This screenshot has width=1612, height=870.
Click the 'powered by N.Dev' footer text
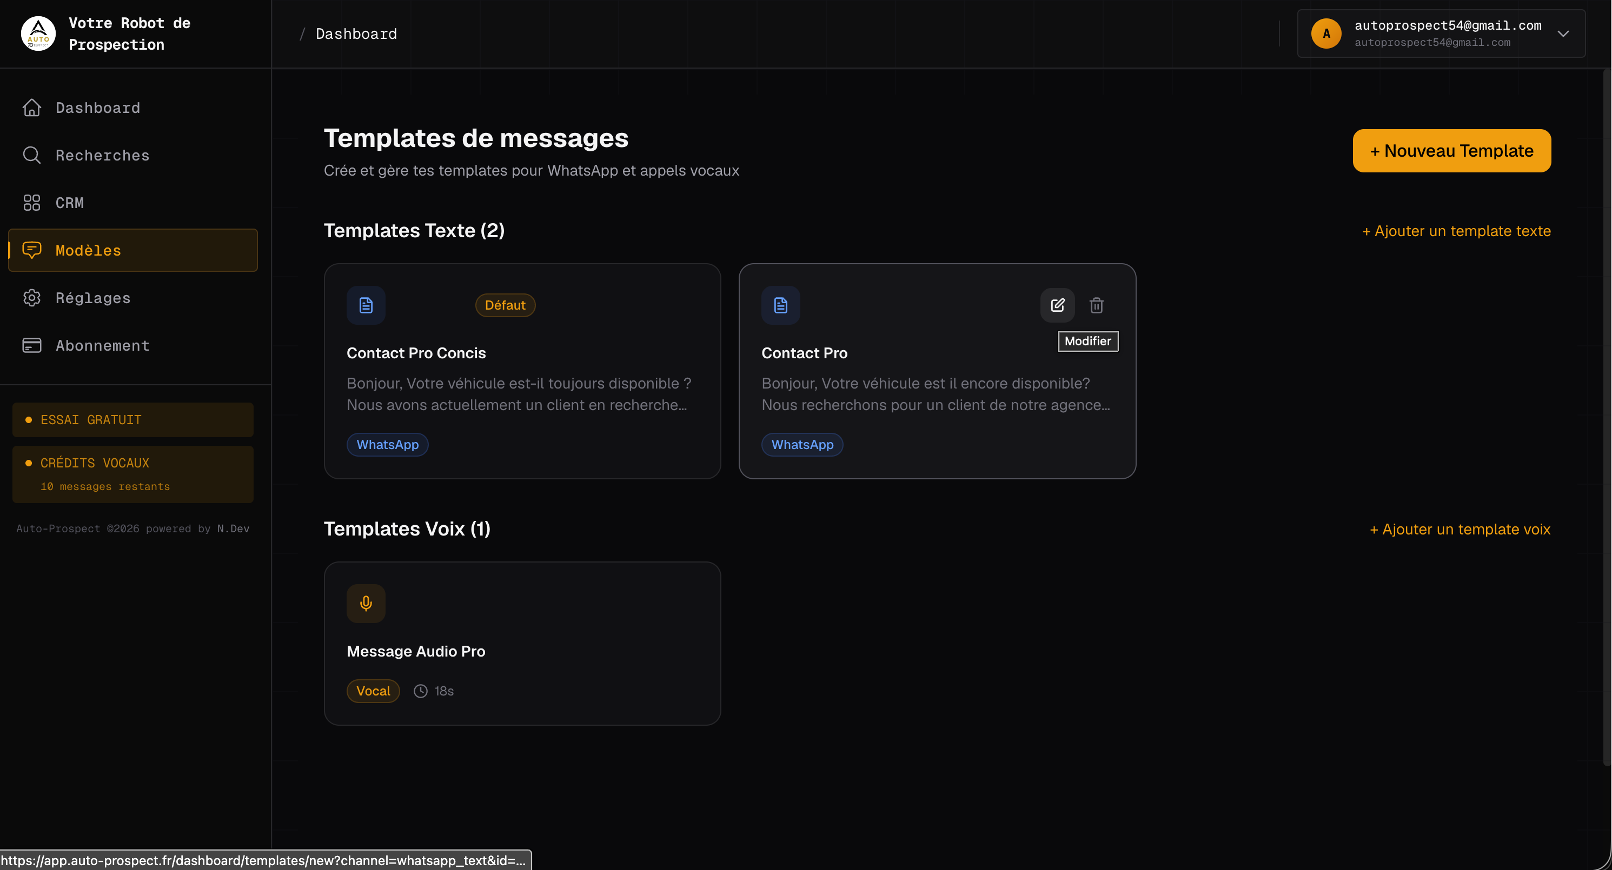point(197,528)
